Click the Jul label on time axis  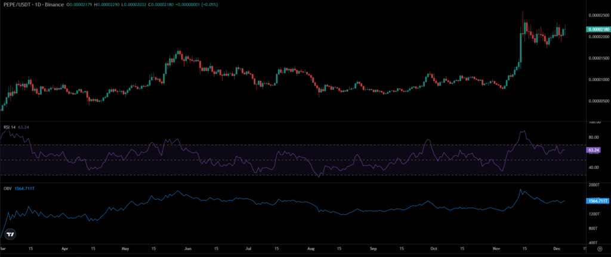(248, 247)
